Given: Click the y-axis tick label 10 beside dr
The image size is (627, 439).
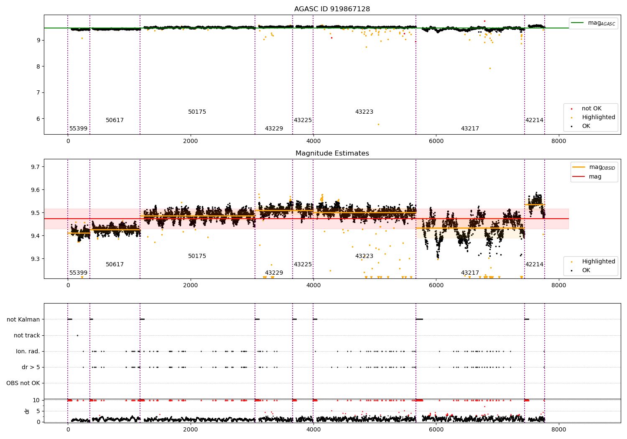Looking at the screenshot, I should click(x=36, y=400).
